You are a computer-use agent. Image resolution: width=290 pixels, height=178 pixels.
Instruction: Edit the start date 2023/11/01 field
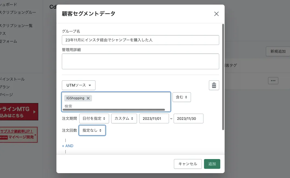[154, 118]
